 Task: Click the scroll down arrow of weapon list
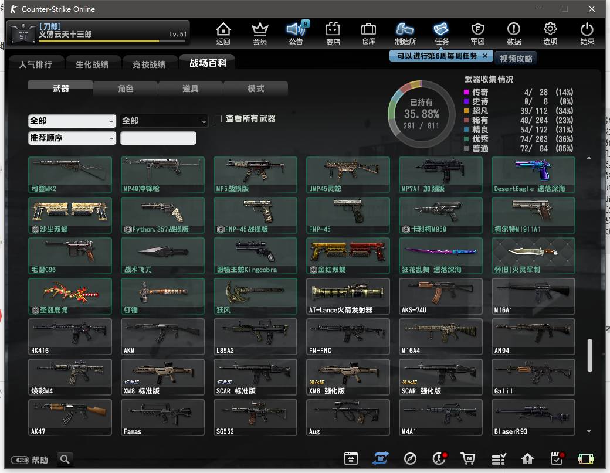point(589,431)
